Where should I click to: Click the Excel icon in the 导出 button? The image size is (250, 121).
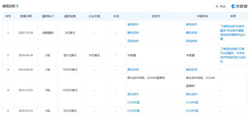click(x=217, y=6)
